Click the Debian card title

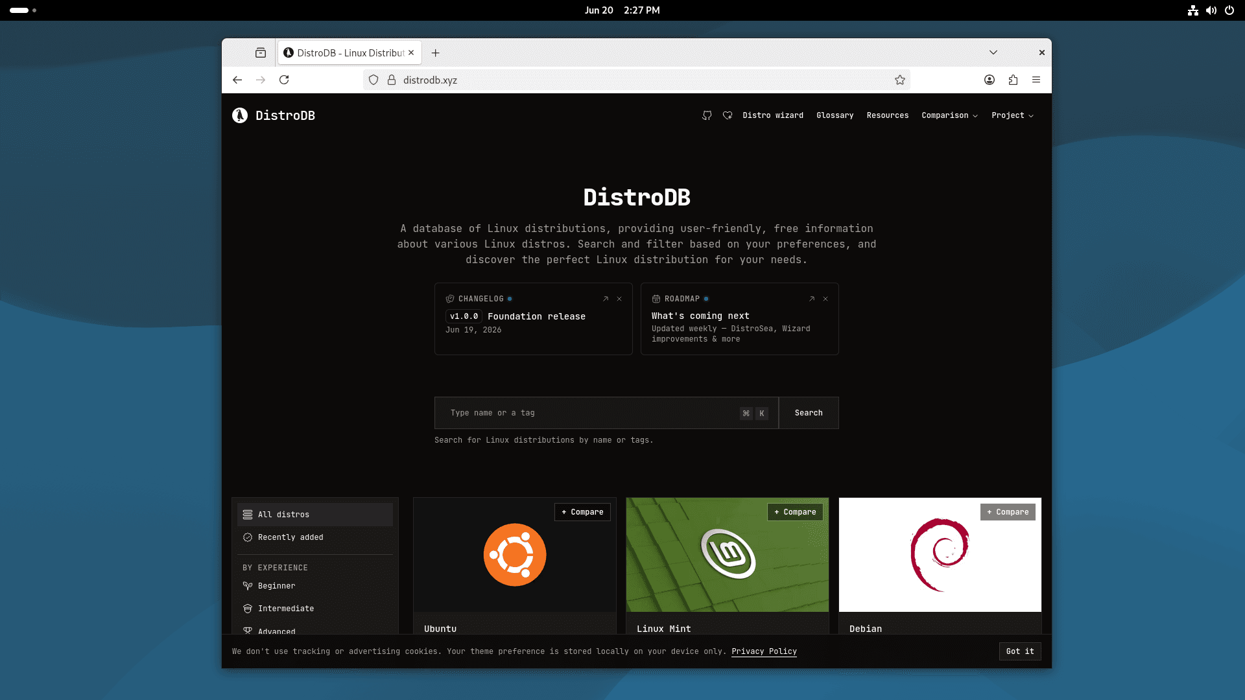[866, 629]
